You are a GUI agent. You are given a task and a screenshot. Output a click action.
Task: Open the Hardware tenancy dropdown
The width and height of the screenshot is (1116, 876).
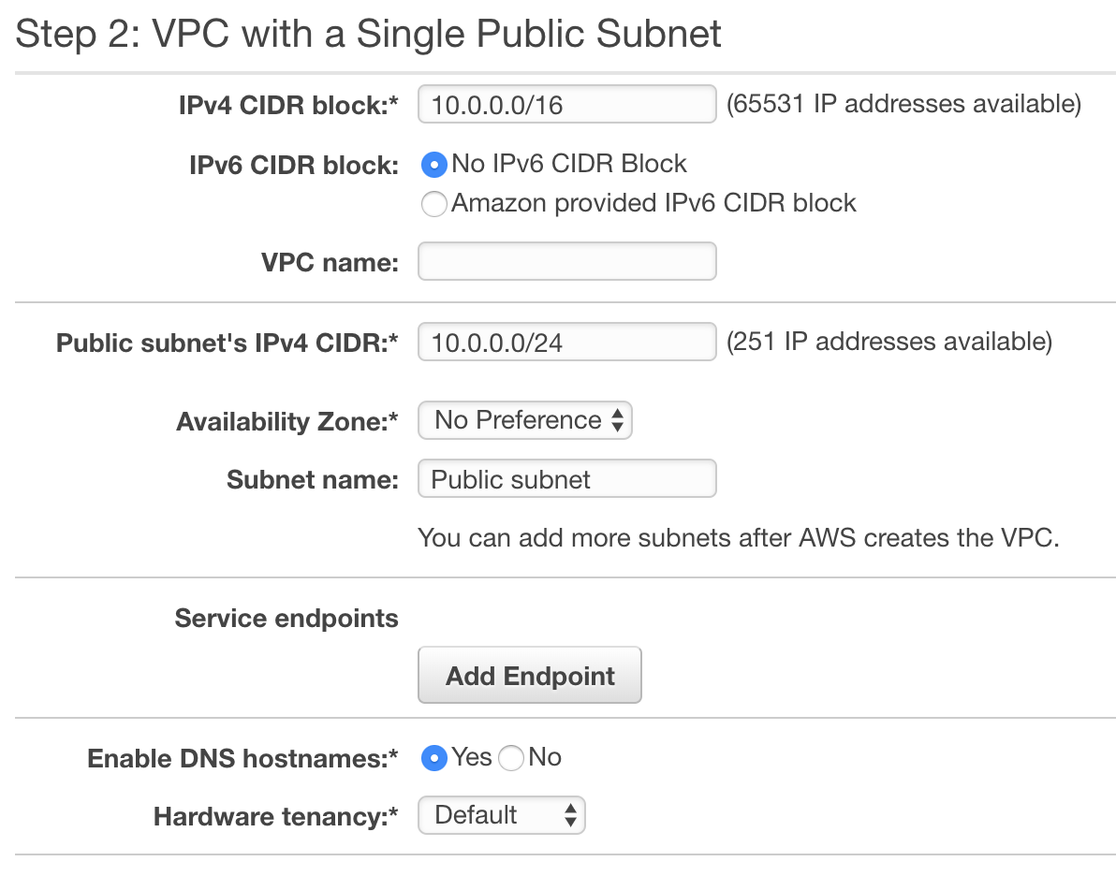(501, 815)
